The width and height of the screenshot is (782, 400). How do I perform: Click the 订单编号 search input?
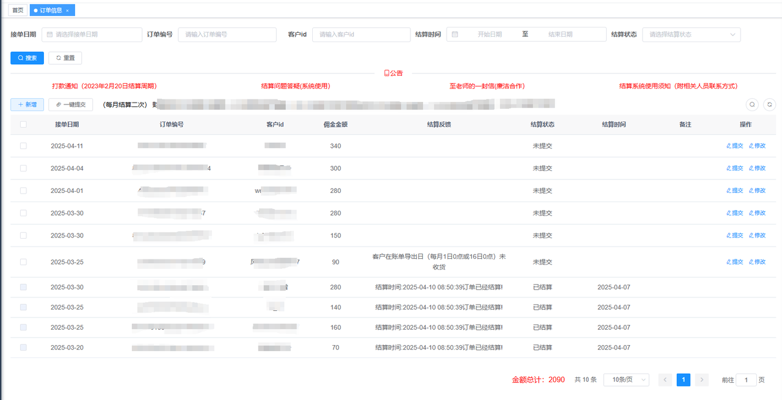pos(227,35)
